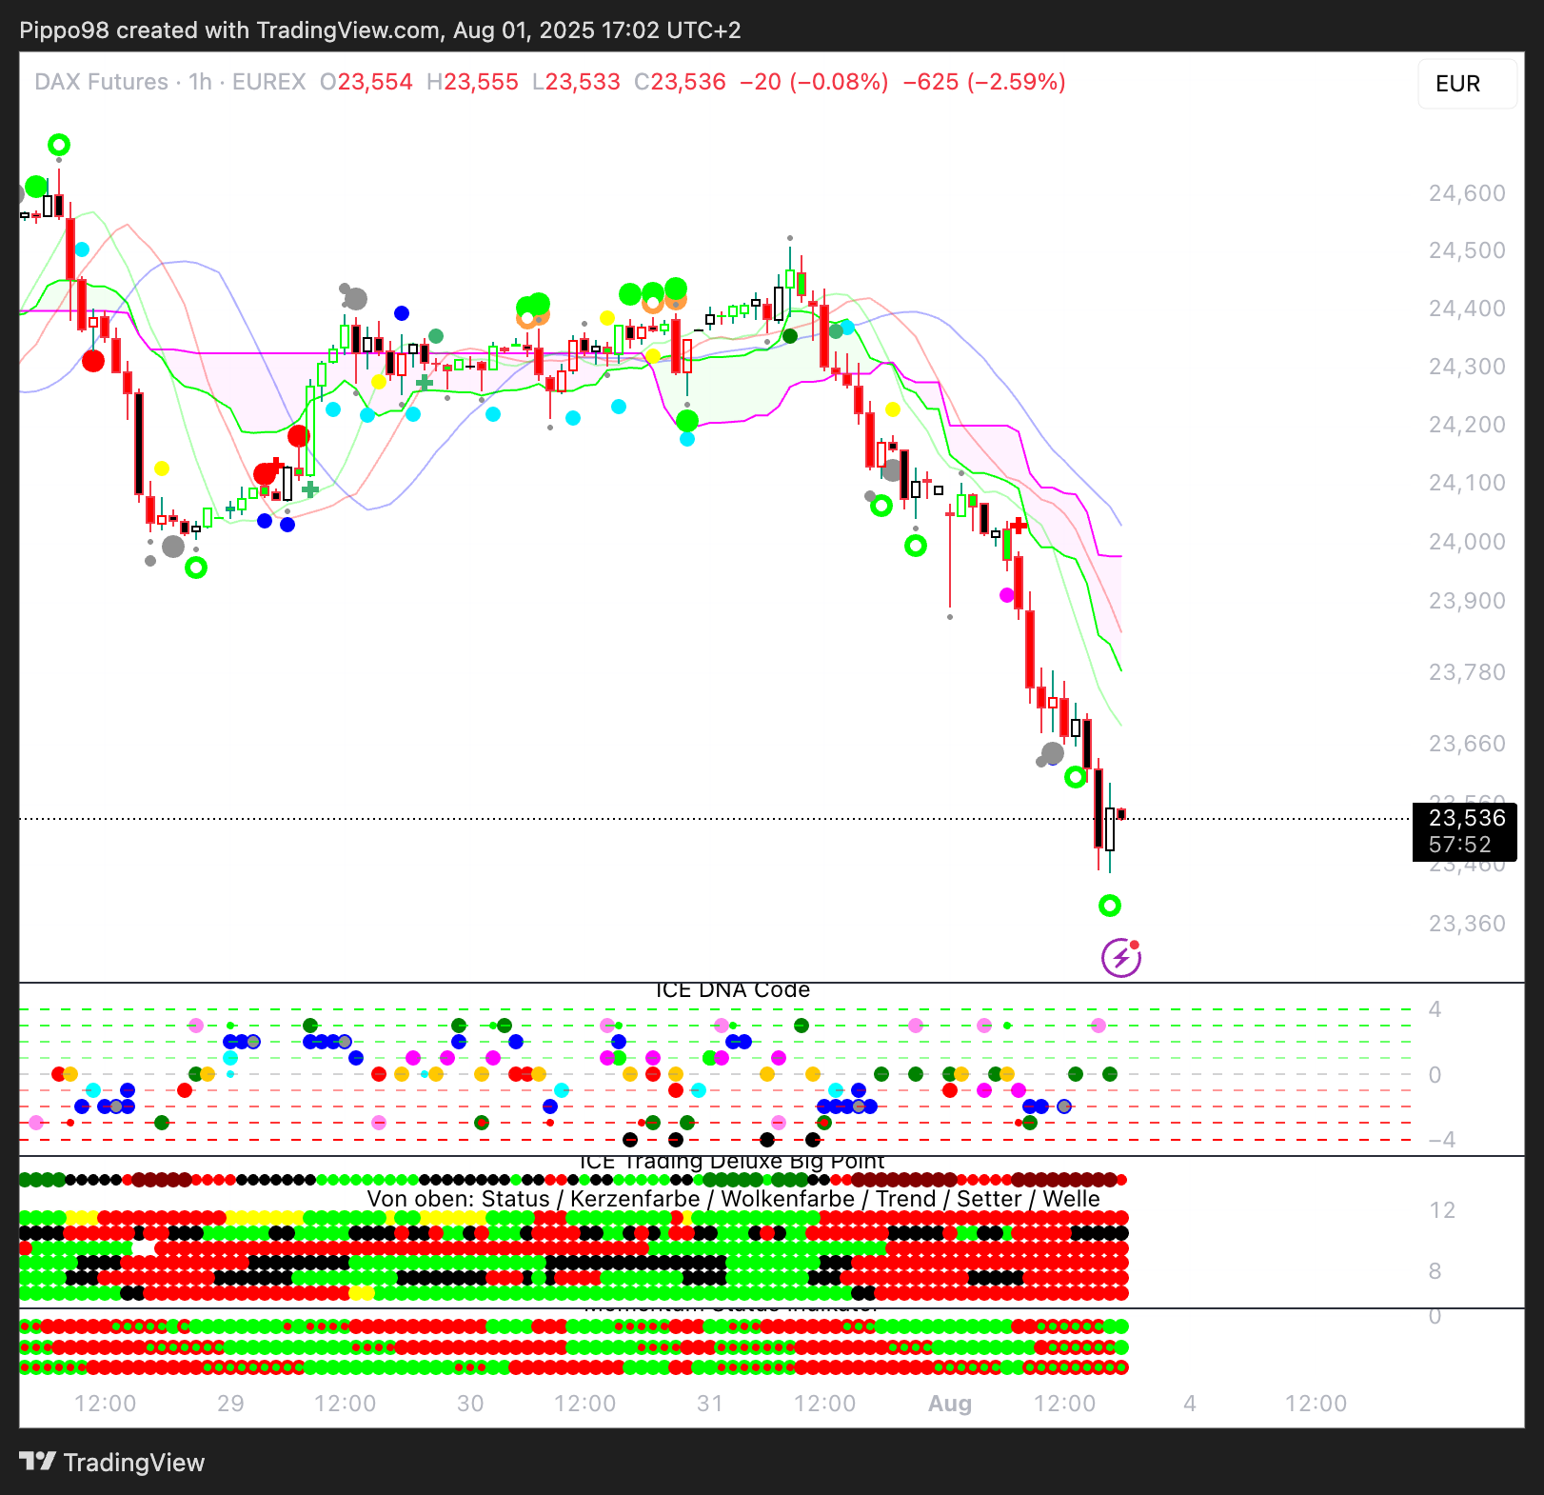1544x1495 pixels.
Task: Click the green ring marker above the first candles
Action: 59,145
